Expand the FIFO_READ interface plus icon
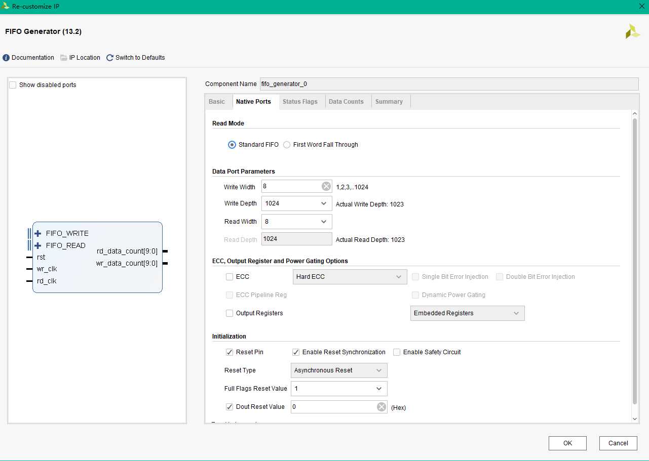 37,245
